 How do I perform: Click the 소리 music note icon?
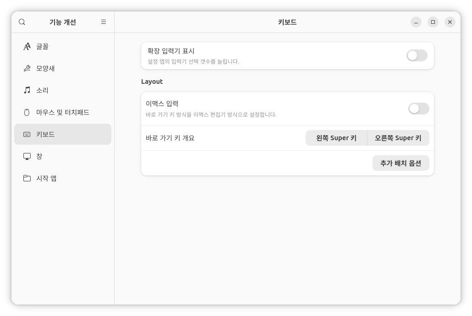[x=27, y=90]
